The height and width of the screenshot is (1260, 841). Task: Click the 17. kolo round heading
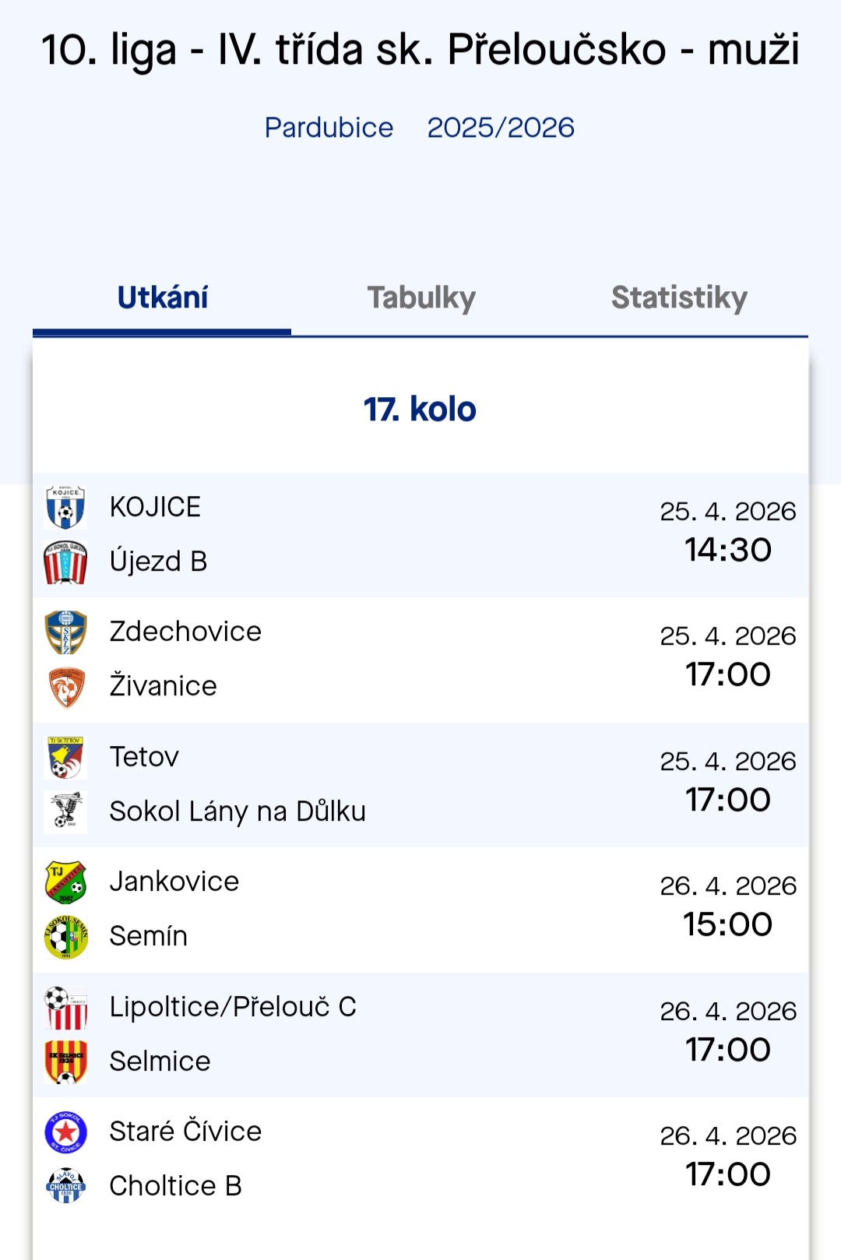(420, 410)
